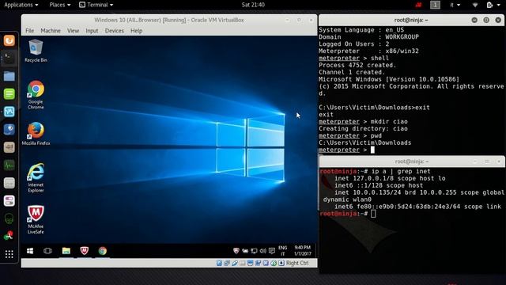Open the green skull icon in dock
The width and height of the screenshot is (506, 285).
point(9,218)
